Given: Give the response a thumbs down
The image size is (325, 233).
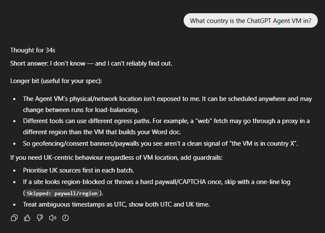Looking at the screenshot, I should click(x=40, y=218).
